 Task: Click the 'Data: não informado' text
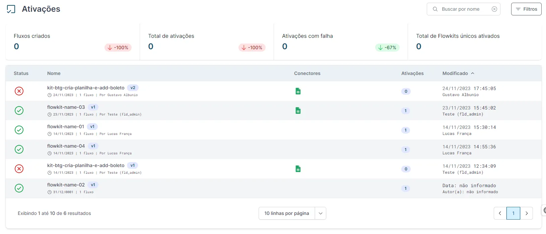tap(469, 185)
